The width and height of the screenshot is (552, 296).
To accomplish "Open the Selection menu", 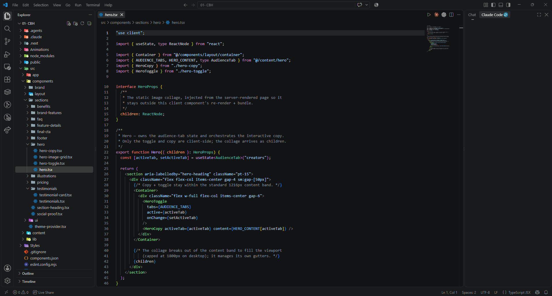I will click(x=41, y=5).
